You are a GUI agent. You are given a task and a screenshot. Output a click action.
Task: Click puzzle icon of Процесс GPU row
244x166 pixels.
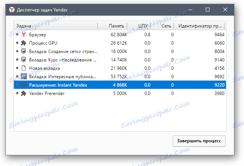click(x=23, y=43)
